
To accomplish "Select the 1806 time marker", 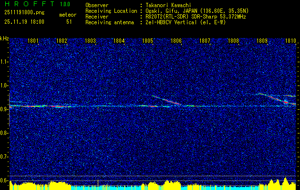I will point(176,40).
